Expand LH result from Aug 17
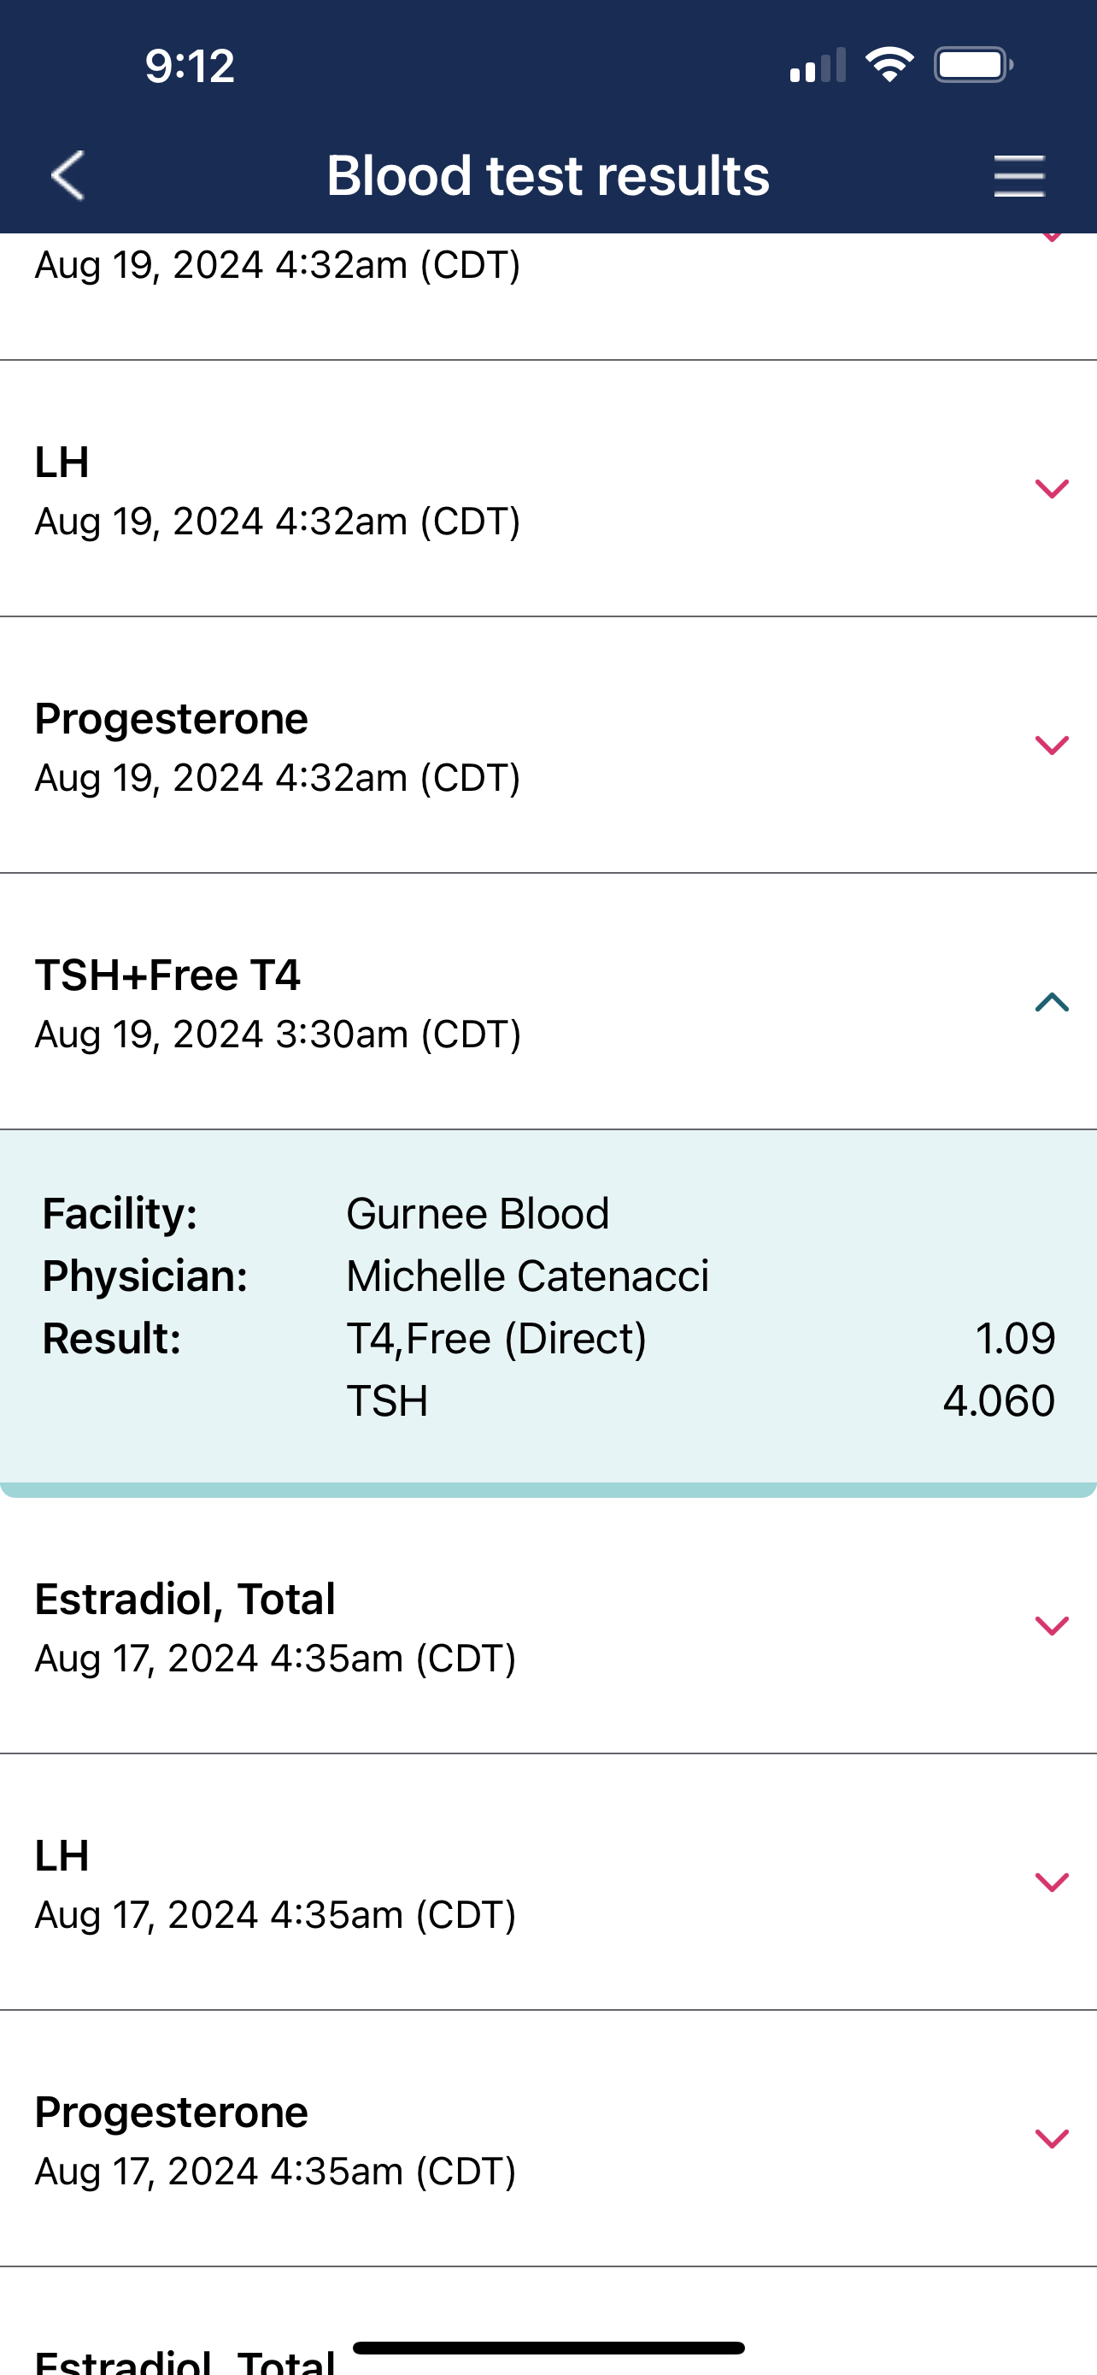Screen dimensions: 1097x2375 1051,1882
